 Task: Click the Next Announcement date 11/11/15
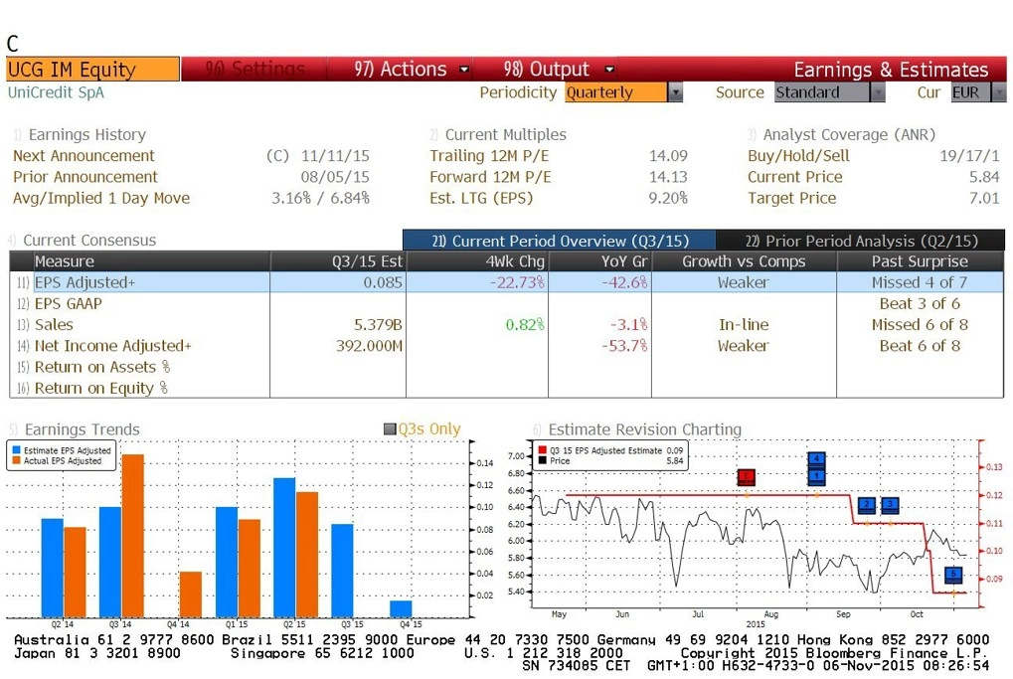tap(335, 156)
